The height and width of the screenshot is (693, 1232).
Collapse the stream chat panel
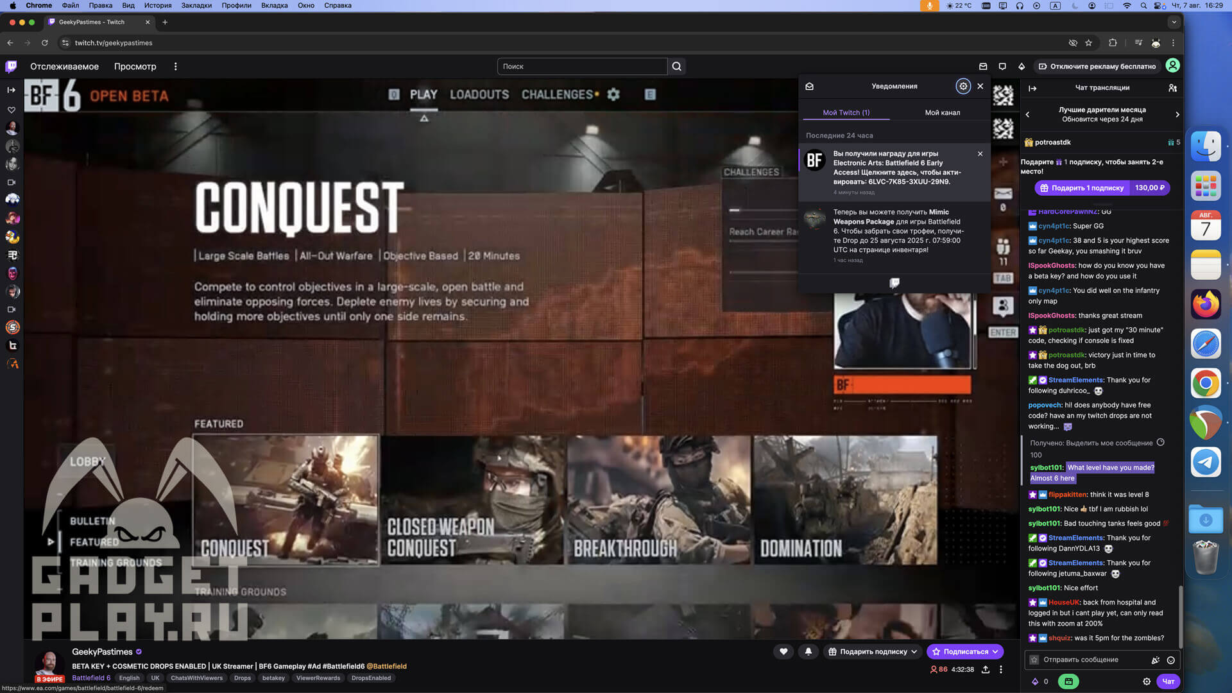pos(1032,88)
